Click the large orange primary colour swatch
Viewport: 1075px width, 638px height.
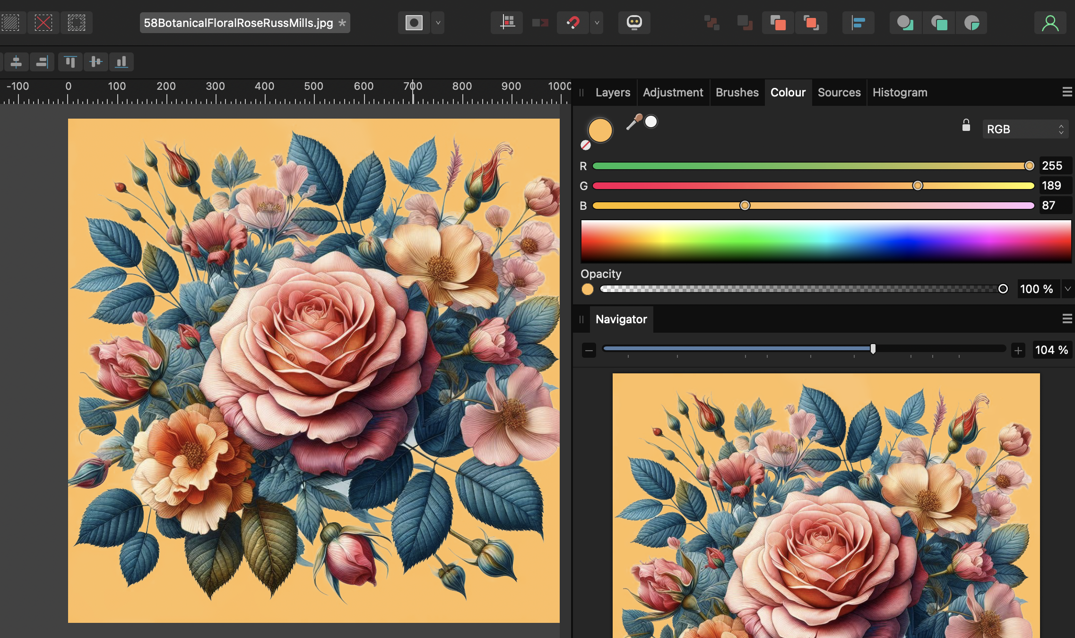(600, 130)
